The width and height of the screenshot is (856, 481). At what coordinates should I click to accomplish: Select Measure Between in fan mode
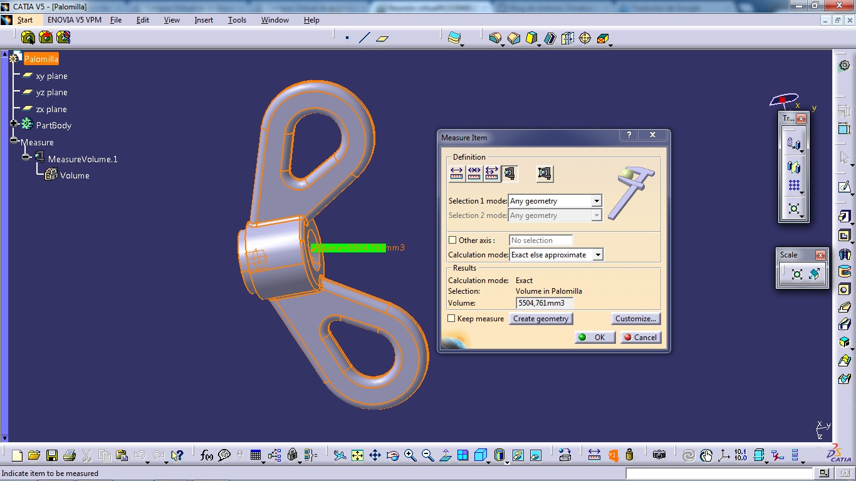click(492, 173)
